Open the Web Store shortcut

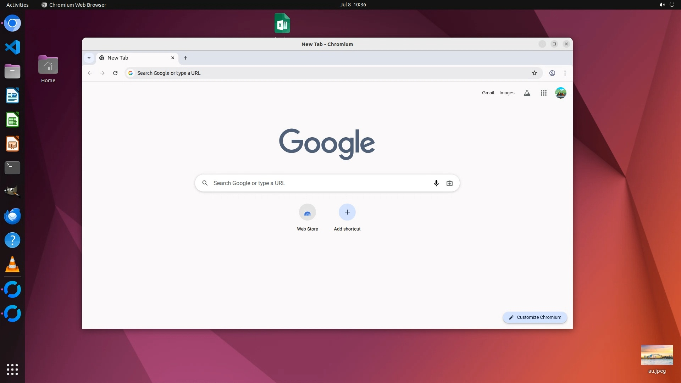[x=308, y=212]
